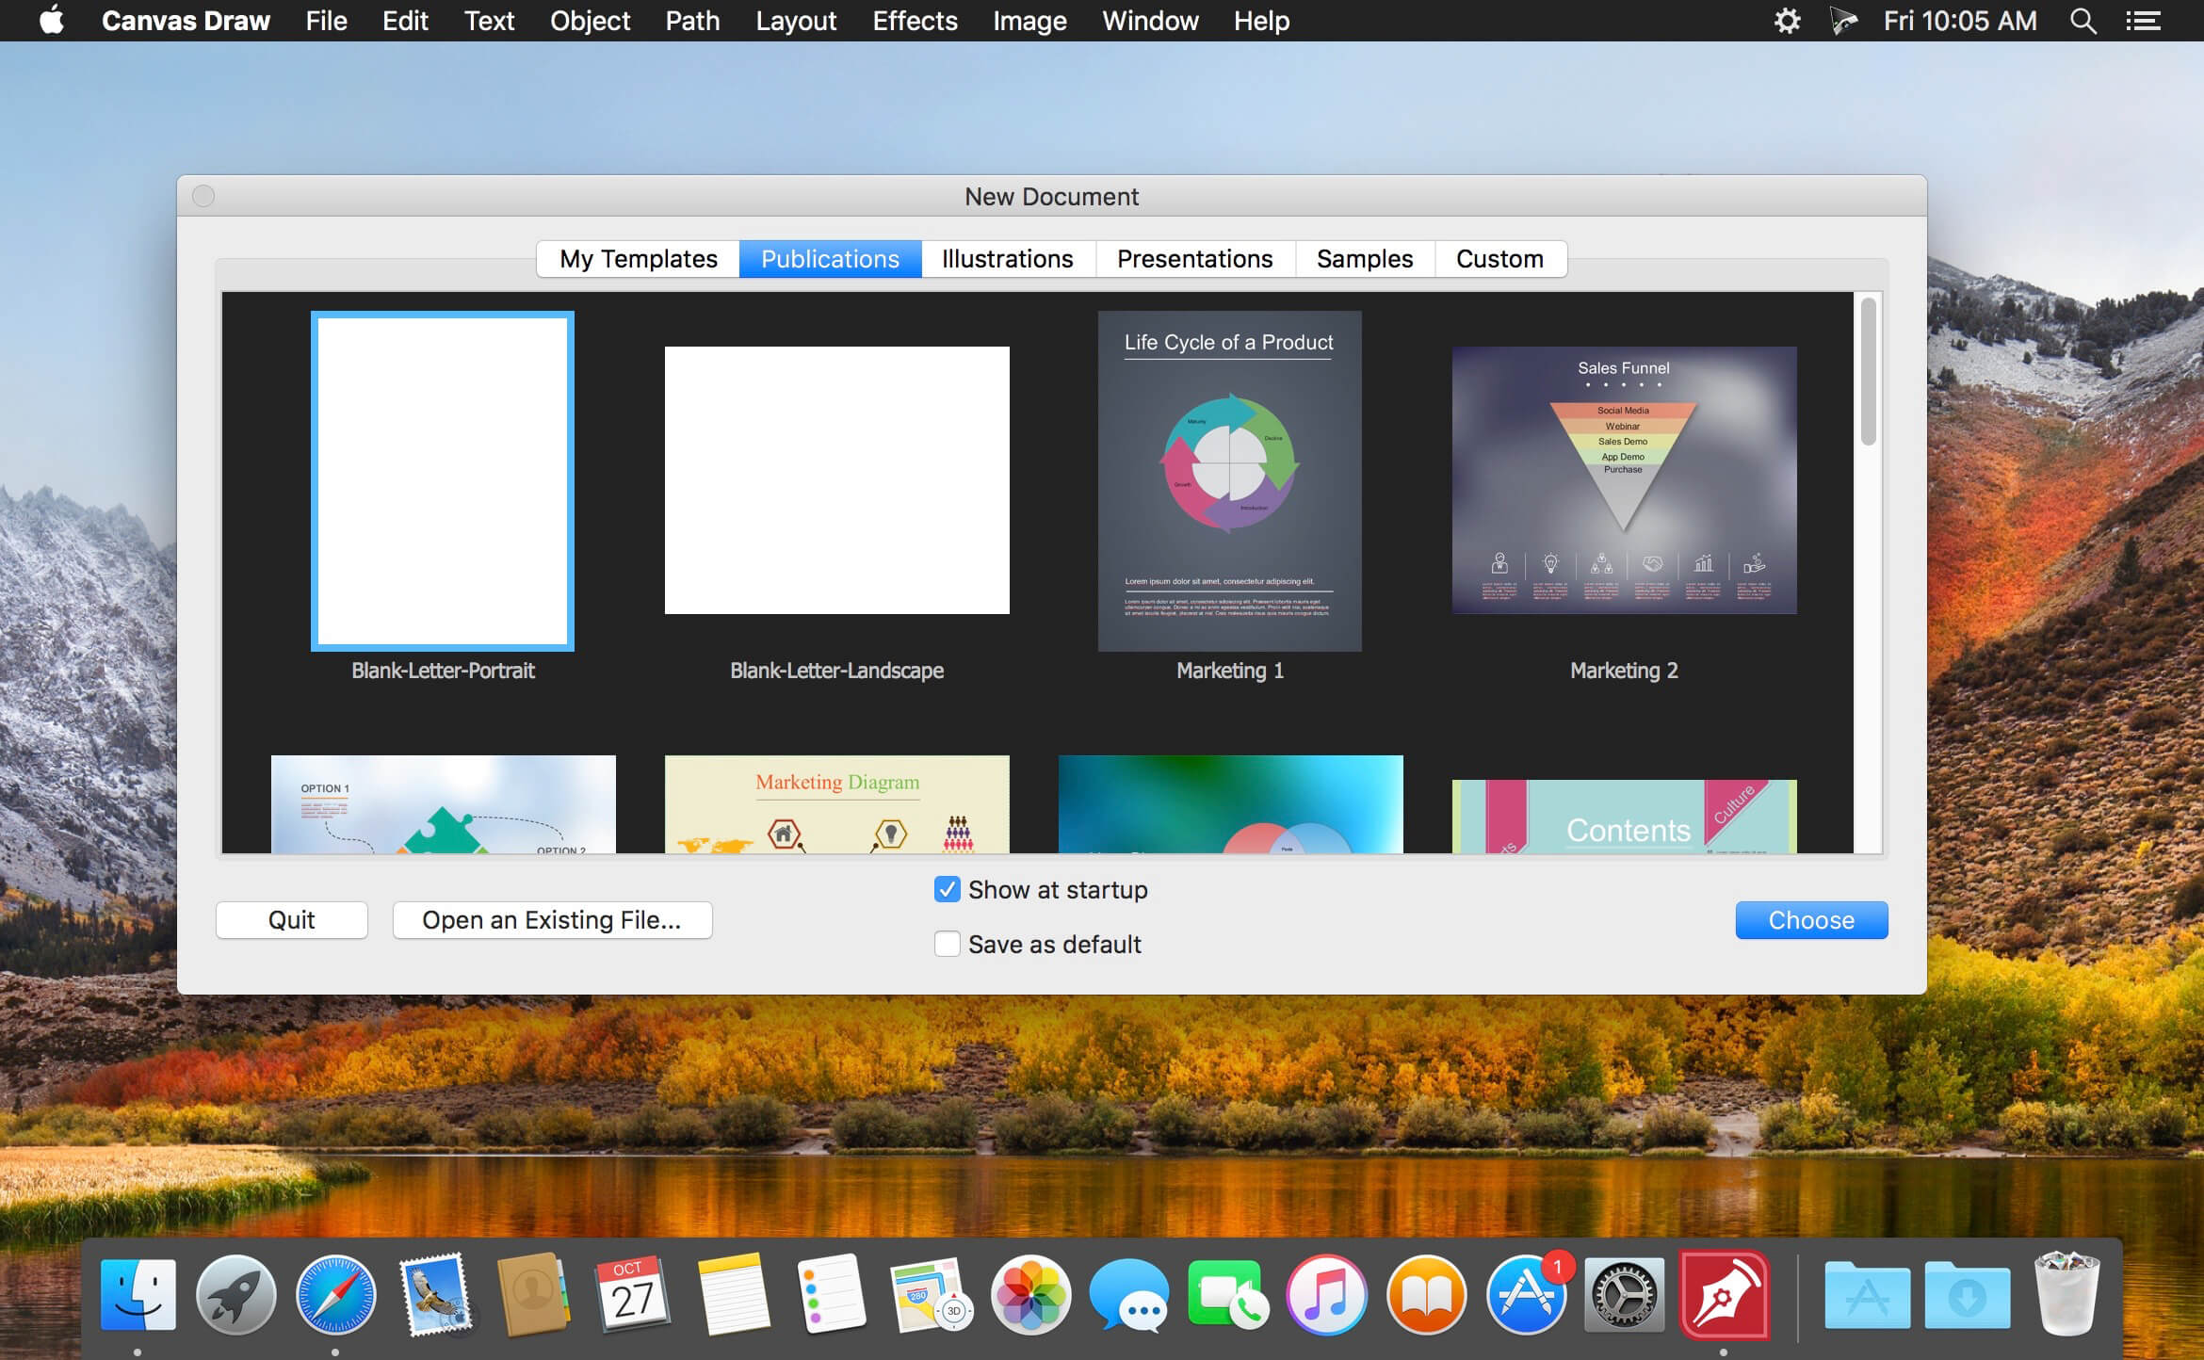2204x1360 pixels.
Task: Click the paper-plane icon in the menu bar
Action: 1843,21
